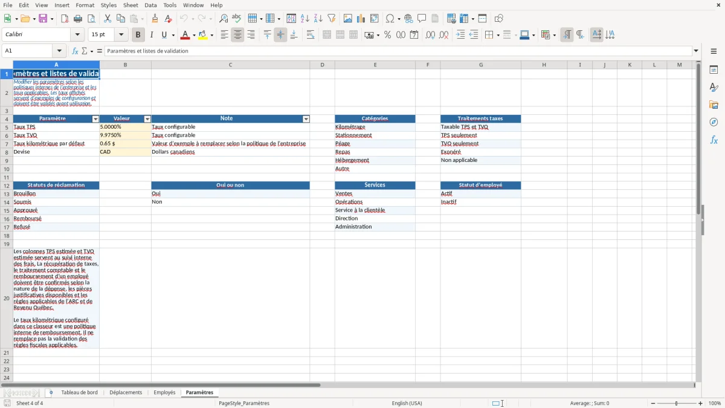Click English (USA) language in status bar

pyautogui.click(x=407, y=403)
